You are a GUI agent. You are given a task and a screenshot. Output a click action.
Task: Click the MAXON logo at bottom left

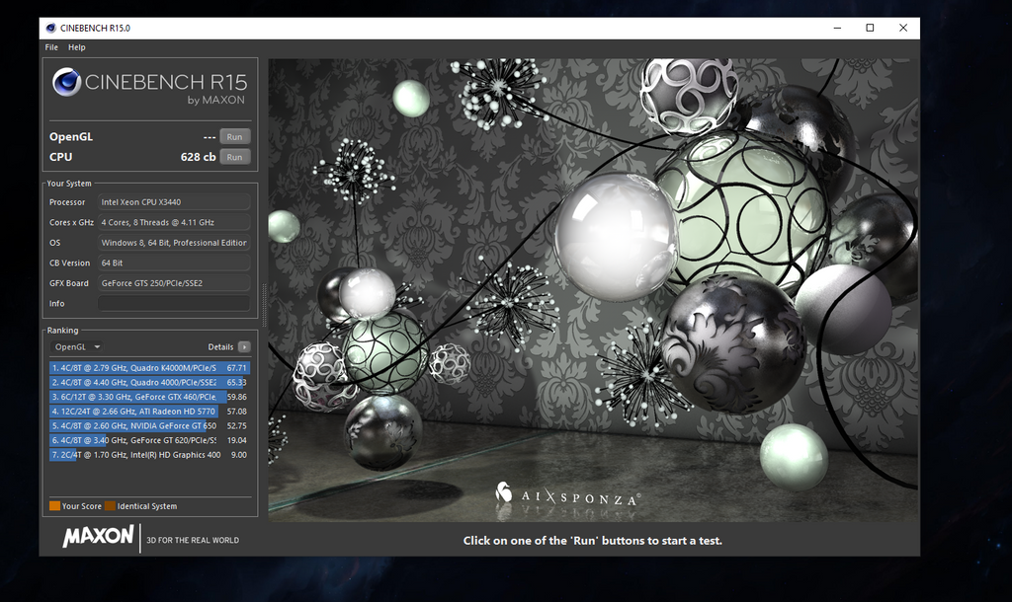(98, 536)
